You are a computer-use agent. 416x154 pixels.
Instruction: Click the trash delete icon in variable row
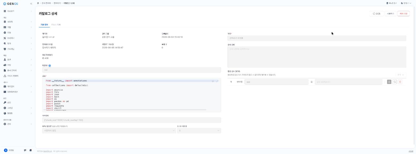tap(400, 82)
